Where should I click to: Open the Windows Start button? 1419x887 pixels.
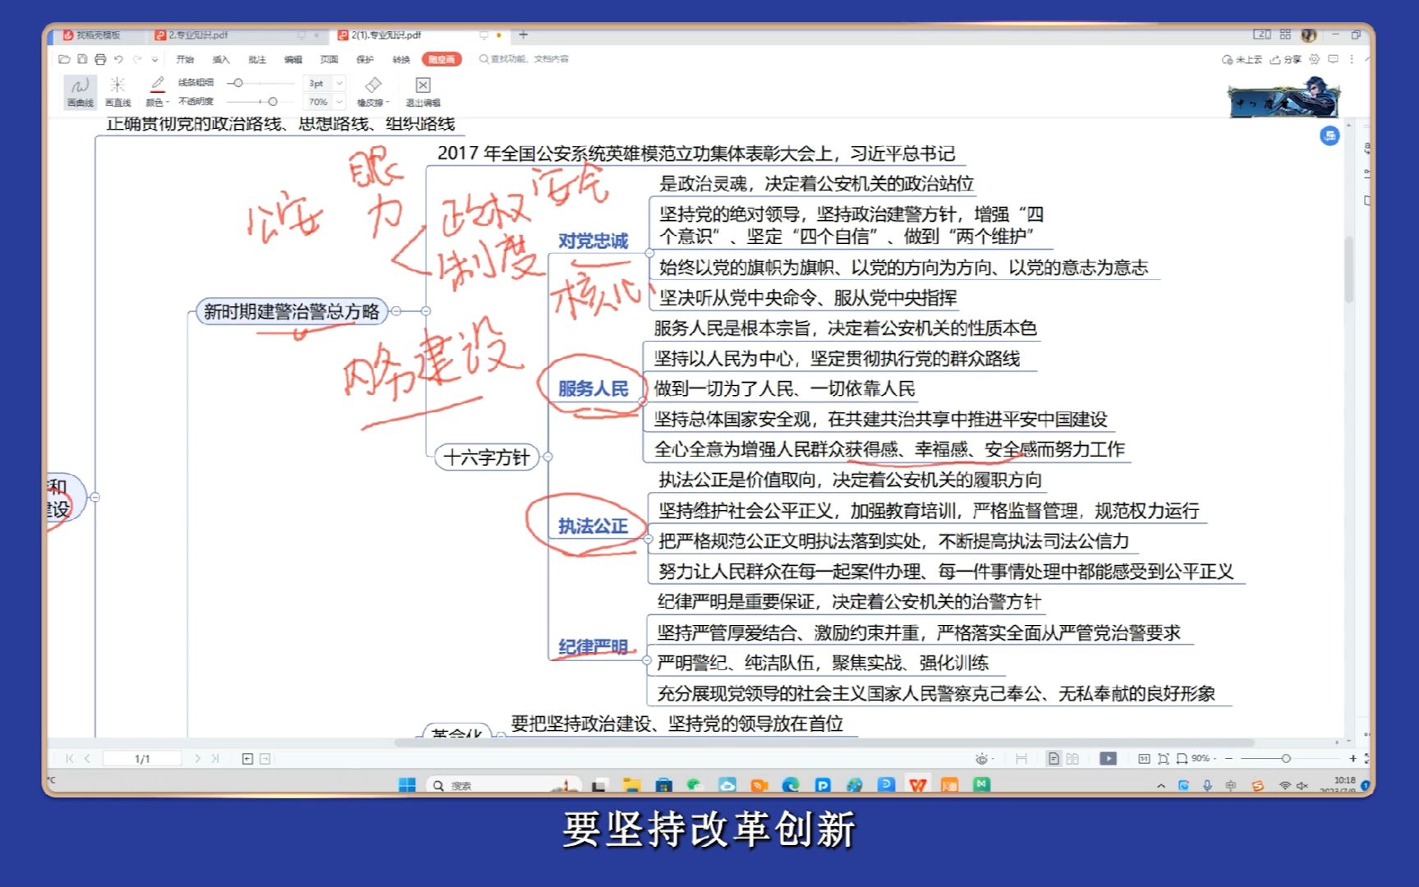(407, 785)
